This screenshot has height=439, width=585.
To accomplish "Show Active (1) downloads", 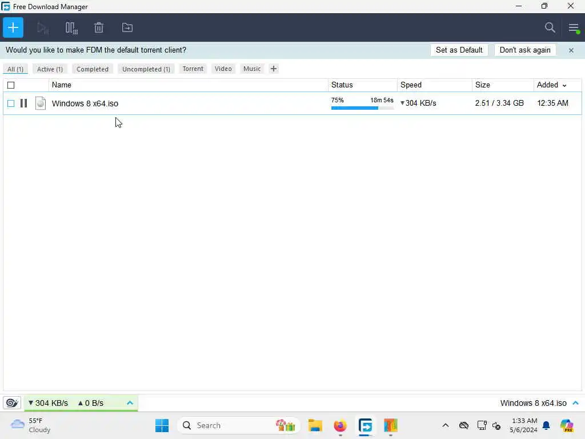I will tap(50, 69).
